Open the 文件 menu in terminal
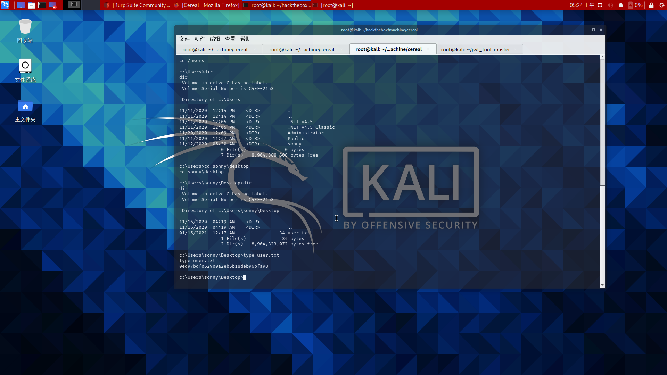This screenshot has width=667, height=375. [184, 39]
